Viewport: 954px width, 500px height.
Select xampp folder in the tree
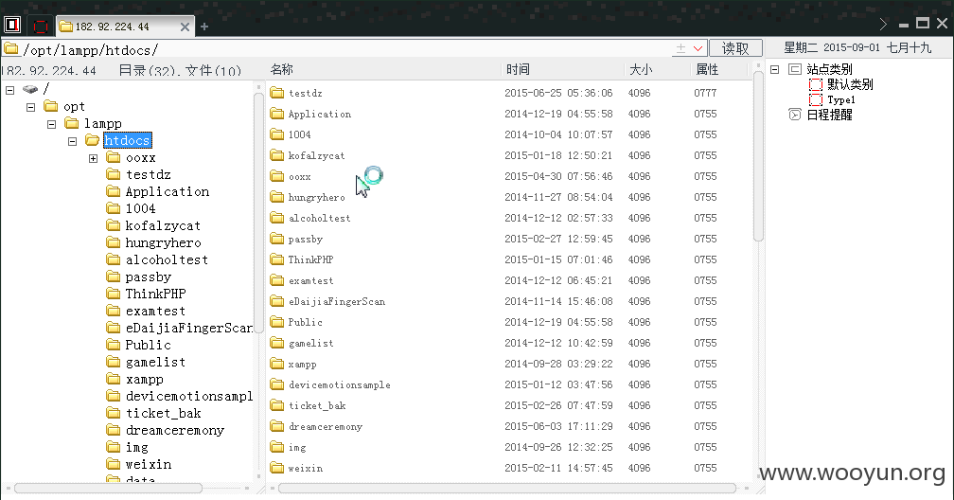[x=144, y=380]
